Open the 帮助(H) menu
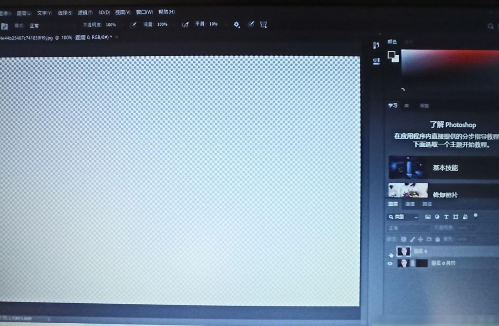Image resolution: width=499 pixels, height=326 pixels. 166,12
